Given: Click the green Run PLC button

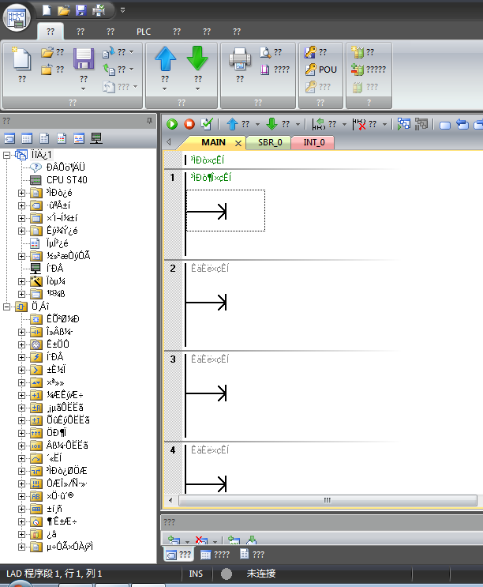Looking at the screenshot, I should point(173,124).
